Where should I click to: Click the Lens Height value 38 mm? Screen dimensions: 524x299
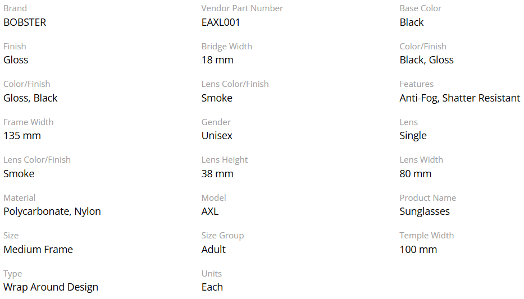[217, 174]
